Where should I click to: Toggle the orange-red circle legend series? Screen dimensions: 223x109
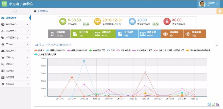click(x=39, y=50)
